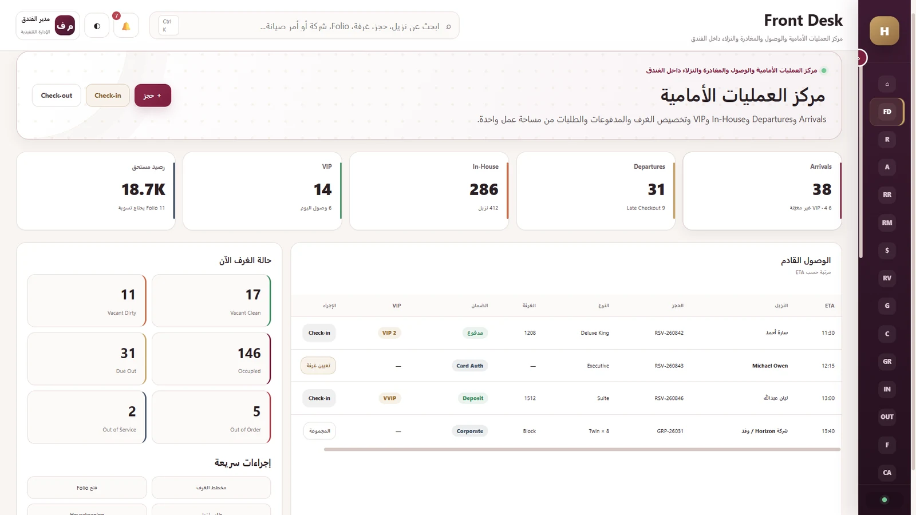Open the CA sidebar item
Image resolution: width=916 pixels, height=515 pixels.
tap(887, 472)
